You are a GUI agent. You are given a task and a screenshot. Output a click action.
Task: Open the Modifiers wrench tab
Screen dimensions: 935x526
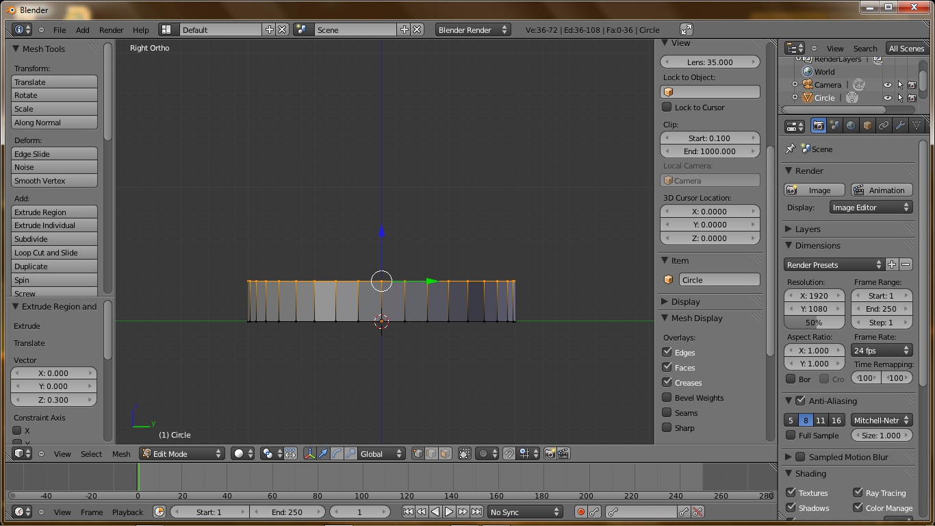(x=900, y=126)
